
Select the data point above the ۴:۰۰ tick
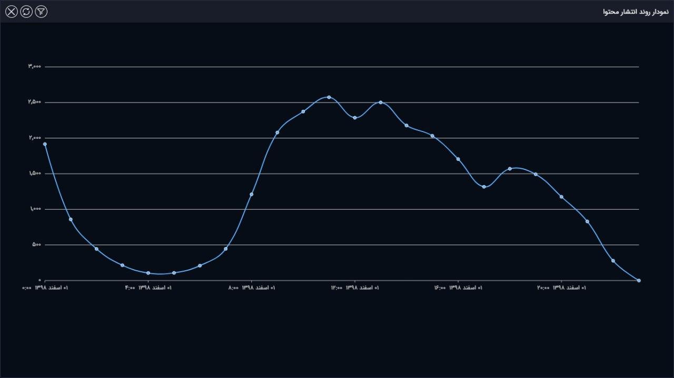click(148, 273)
